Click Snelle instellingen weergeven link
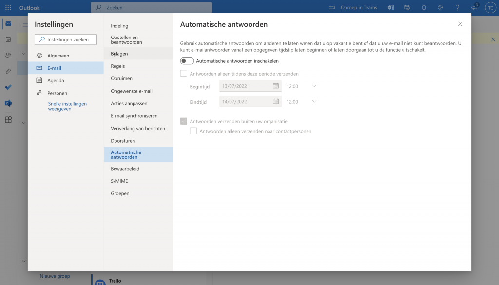Image resolution: width=499 pixels, height=285 pixels. (x=67, y=106)
